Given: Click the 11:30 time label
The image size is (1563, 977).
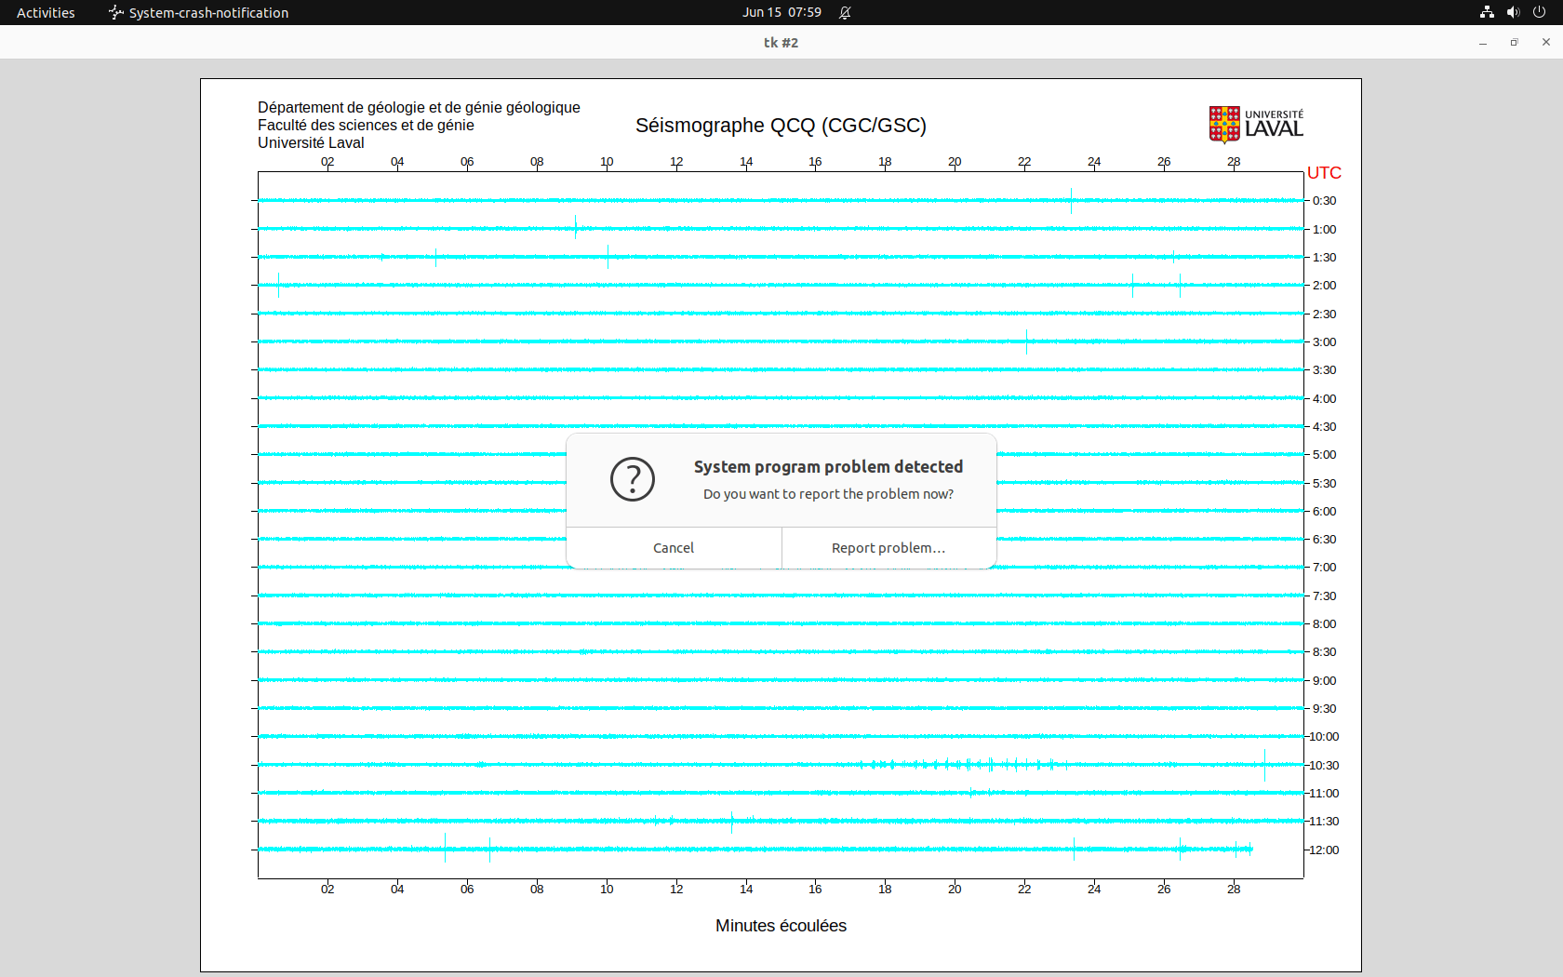Looking at the screenshot, I should click(x=1324, y=822).
